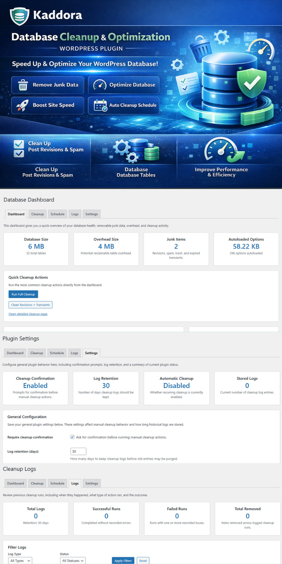Screen dimensions: 282x564
Task: Open Settings tab in Database Dashboard section
Action: coord(92,214)
